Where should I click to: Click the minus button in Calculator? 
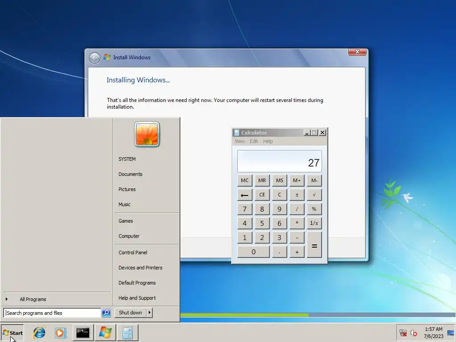point(297,238)
